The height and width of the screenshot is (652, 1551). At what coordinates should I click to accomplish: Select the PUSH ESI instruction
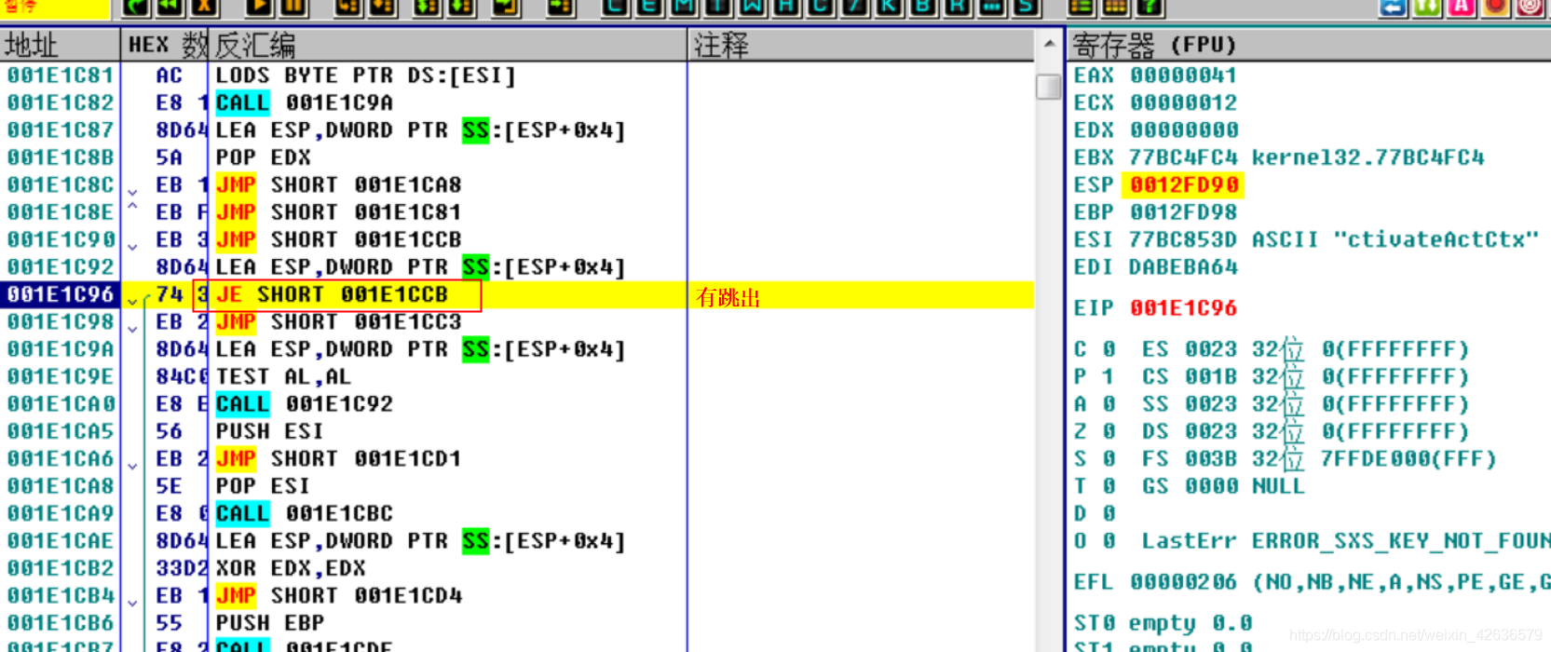click(270, 431)
